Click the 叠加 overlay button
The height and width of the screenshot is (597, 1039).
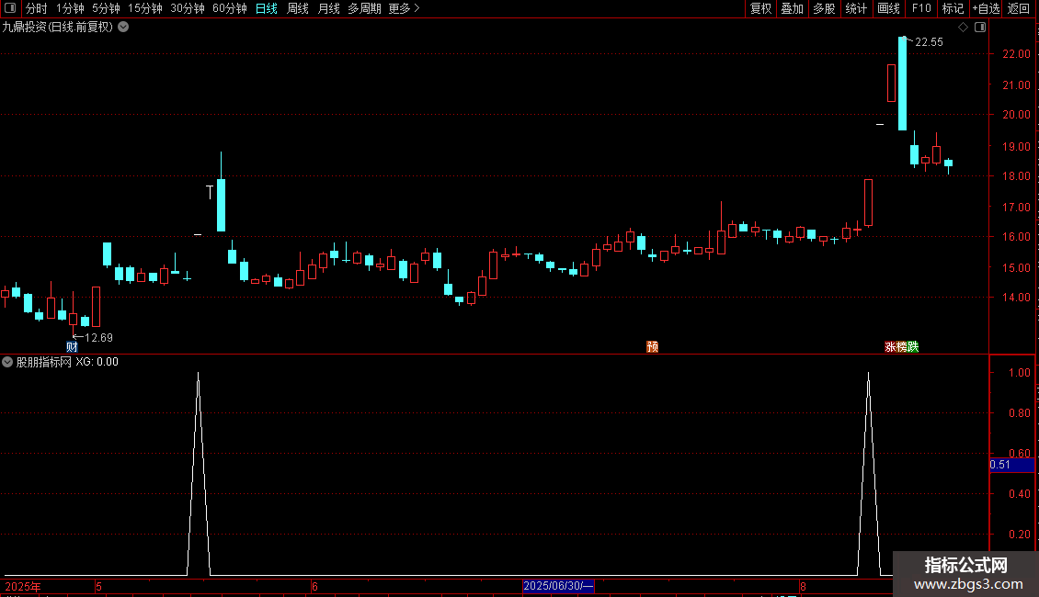pyautogui.click(x=792, y=8)
